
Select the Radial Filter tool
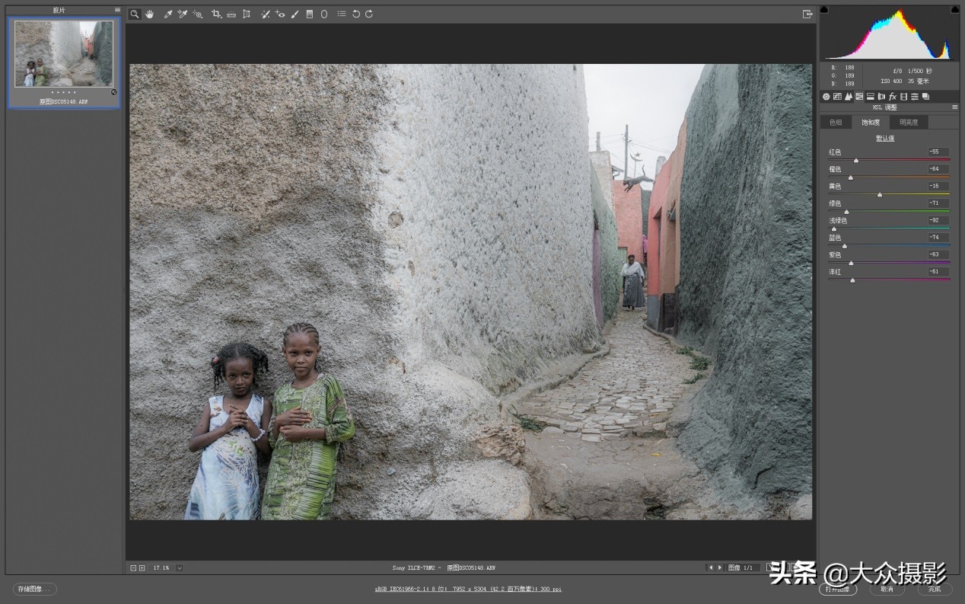[x=324, y=14]
